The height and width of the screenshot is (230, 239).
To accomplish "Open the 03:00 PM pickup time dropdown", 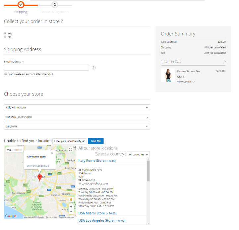I will [77, 127].
